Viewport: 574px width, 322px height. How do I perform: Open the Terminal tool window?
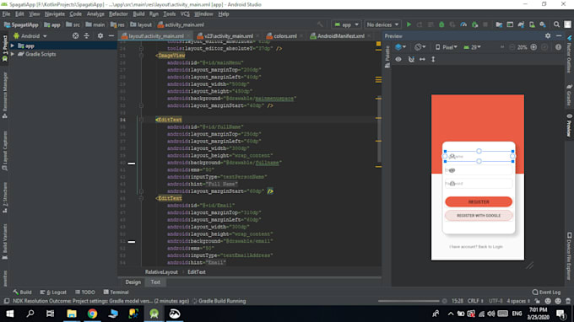[x=116, y=292]
